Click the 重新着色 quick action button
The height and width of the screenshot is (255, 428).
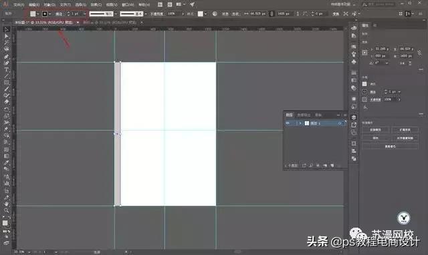390,146
